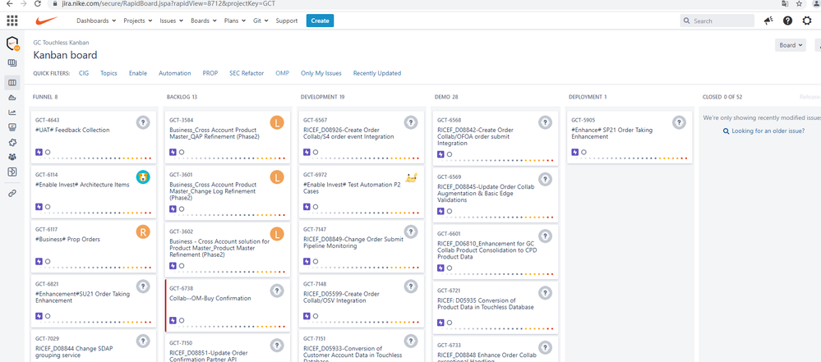Bookmark this page with the star
This screenshot has height=362, width=821.
[x=799, y=3]
